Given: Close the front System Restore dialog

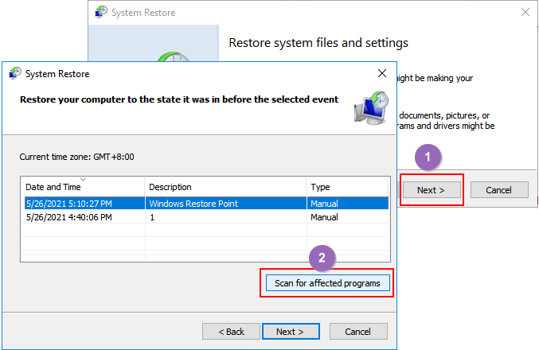Looking at the screenshot, I should click(382, 74).
